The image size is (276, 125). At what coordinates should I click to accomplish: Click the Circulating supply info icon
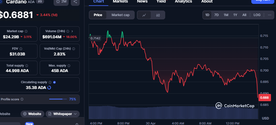click(50, 82)
